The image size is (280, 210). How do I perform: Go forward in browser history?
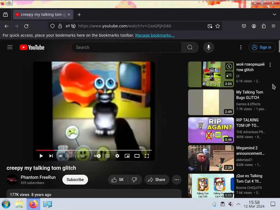[16, 26]
